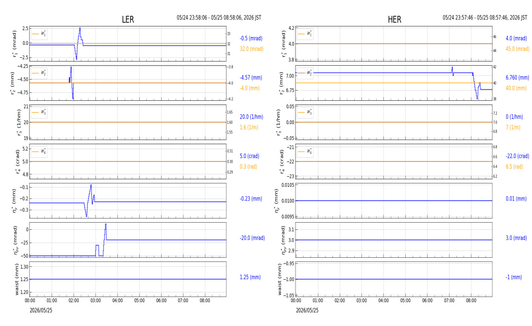
Task: Select the 1.25 (mm) waist value
Action: tap(250, 277)
